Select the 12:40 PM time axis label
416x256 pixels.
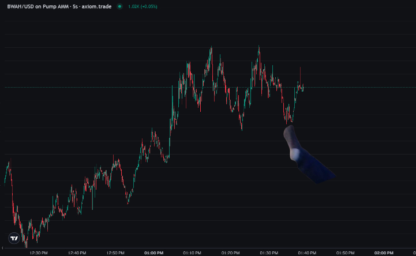tap(77, 253)
